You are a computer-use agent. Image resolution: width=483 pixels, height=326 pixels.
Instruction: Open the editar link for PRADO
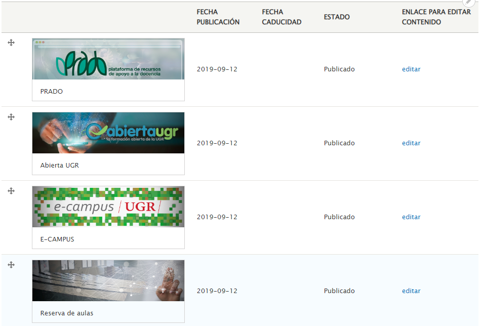pos(411,69)
